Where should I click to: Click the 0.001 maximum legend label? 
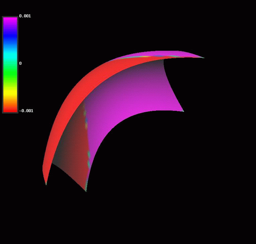(25, 16)
